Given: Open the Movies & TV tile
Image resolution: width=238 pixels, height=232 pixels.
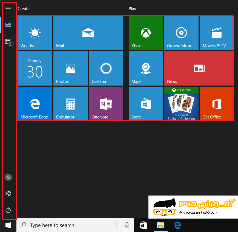Looking at the screenshot, I should click(217, 33).
